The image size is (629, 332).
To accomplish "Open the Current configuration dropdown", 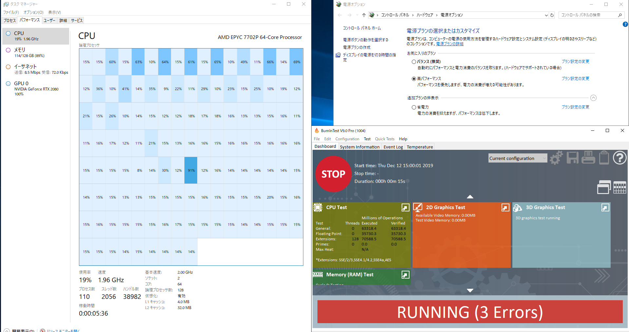I will (x=518, y=158).
